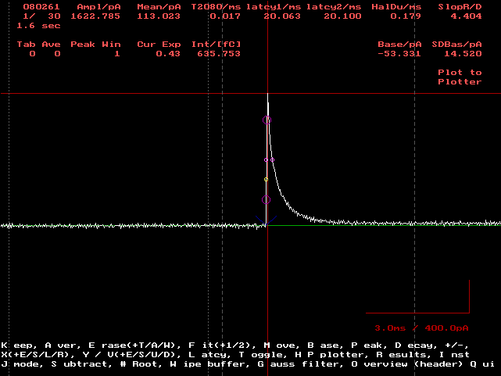Viewport: 501px width, 376px height.
Task: Click the upper magenta circle marker on the trace
Action: point(267,120)
